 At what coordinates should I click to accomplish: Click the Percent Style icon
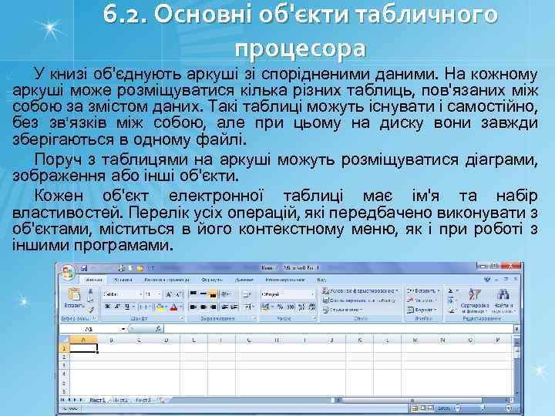click(280, 307)
